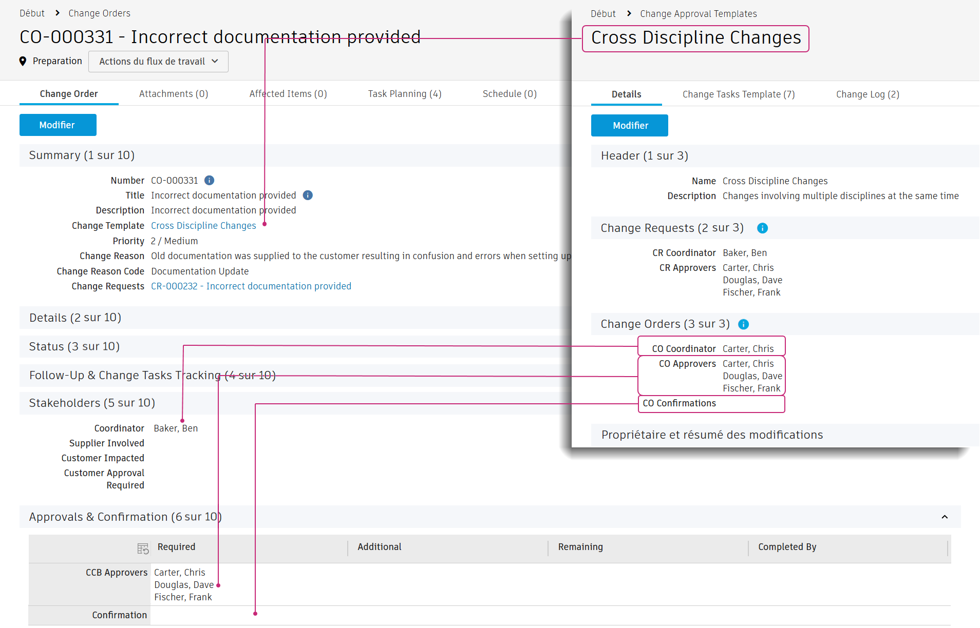Open the Cross Discipline Changes template link
Viewport: 980px width, 628px height.
(203, 226)
